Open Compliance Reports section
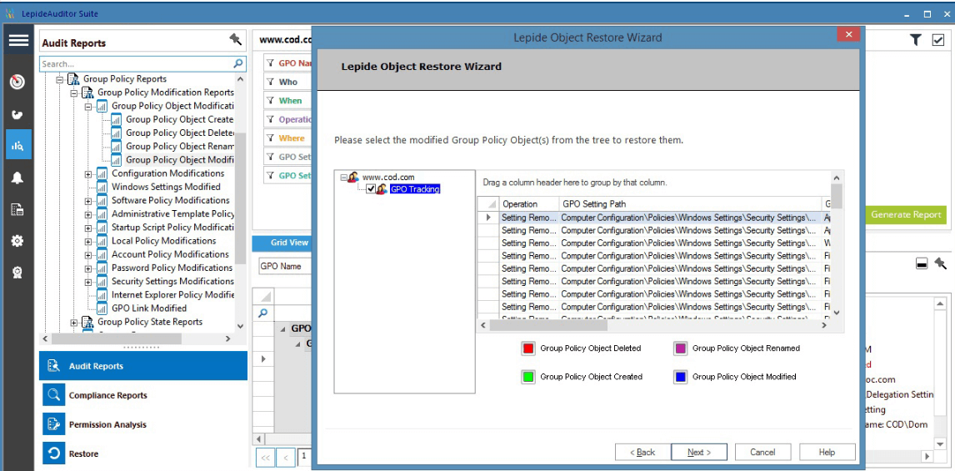The width and height of the screenshot is (955, 471). (143, 395)
